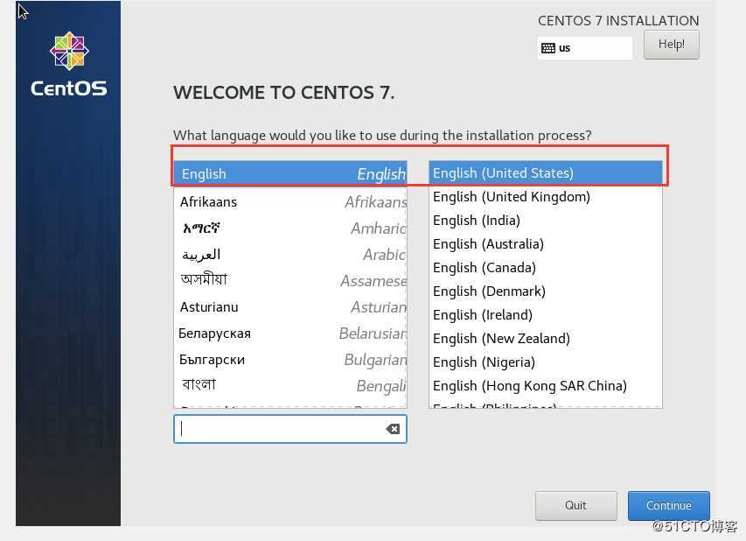
Task: Select the Bengali language row
Action: click(x=290, y=385)
